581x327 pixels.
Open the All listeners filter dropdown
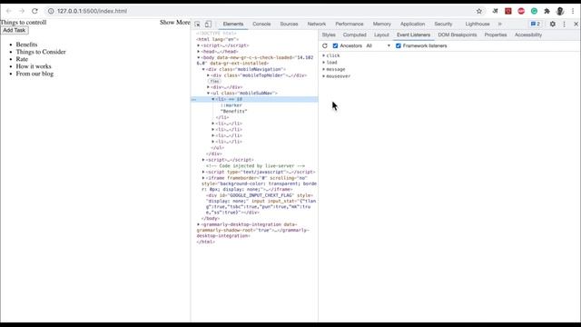(x=378, y=46)
